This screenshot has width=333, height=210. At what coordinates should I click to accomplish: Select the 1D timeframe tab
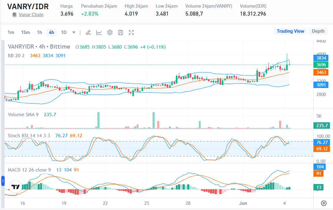pos(64,32)
